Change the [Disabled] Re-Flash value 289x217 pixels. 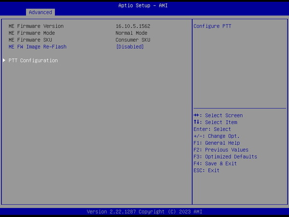click(x=130, y=47)
